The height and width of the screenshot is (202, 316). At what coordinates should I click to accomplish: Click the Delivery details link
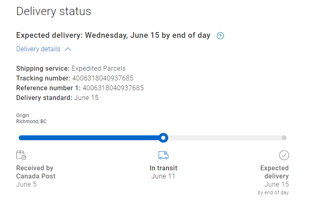coord(38,49)
